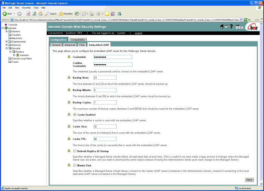The width and height of the screenshot is (264, 191).
Task: Enable Refresh Replica At Startup checkbox
Action: (x=75, y=151)
